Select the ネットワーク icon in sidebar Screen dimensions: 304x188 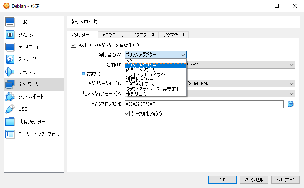tap(10, 84)
